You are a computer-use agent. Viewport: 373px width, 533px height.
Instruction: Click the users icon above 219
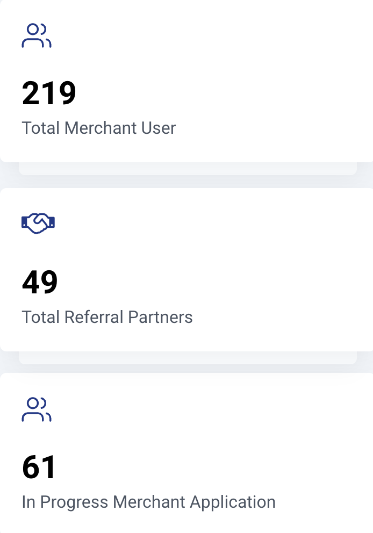37,36
